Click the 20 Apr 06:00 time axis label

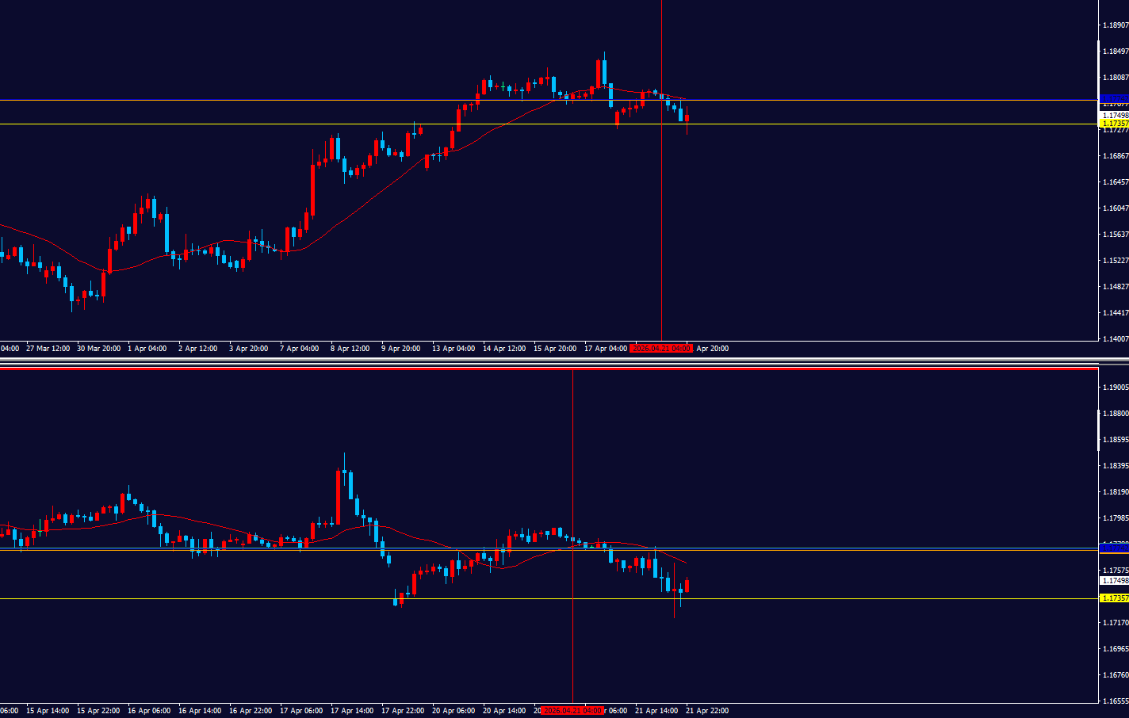(455, 711)
